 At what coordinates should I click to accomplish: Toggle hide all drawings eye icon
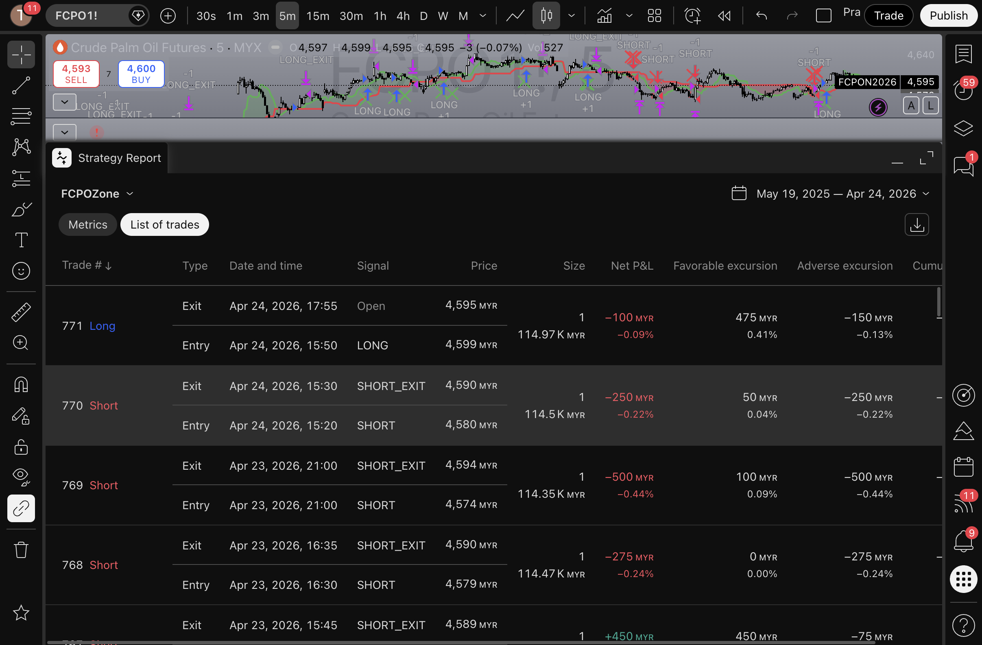[21, 477]
